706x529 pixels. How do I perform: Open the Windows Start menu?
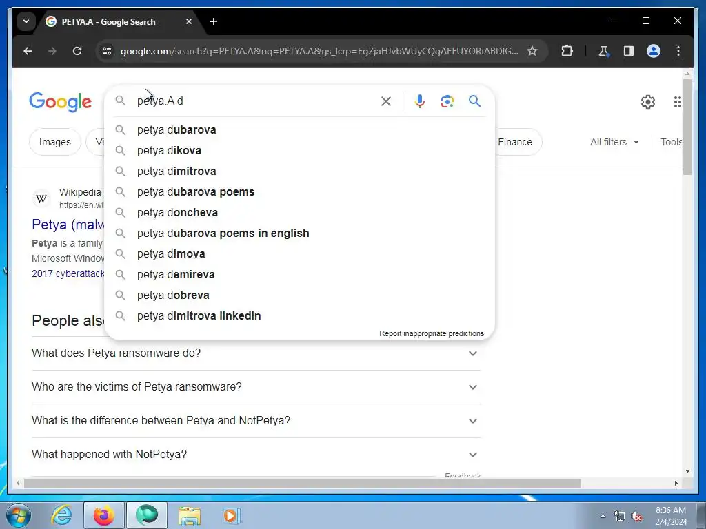(x=19, y=515)
